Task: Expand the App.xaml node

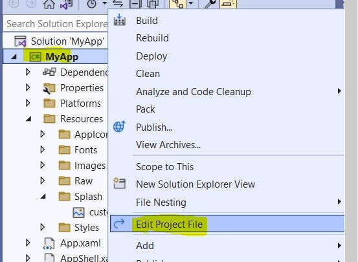Action: coord(28,243)
